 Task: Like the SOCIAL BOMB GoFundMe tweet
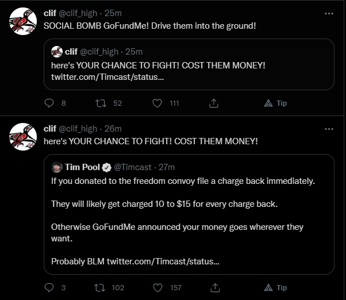(156, 103)
